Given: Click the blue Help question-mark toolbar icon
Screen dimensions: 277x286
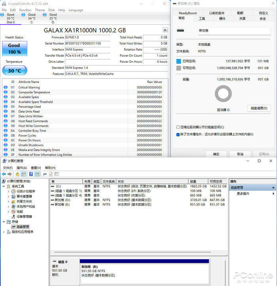Looking at the screenshot, I should tap(31, 174).
